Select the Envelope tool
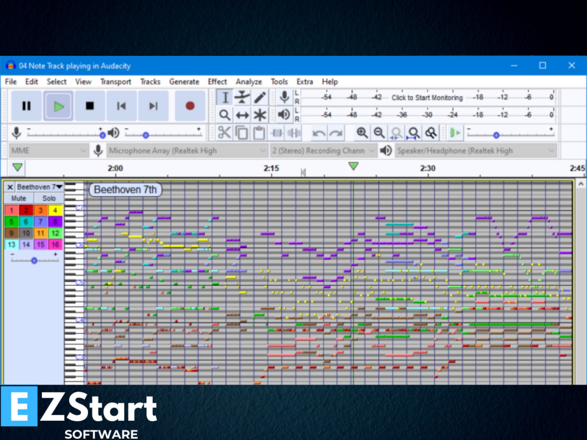 coord(242,98)
